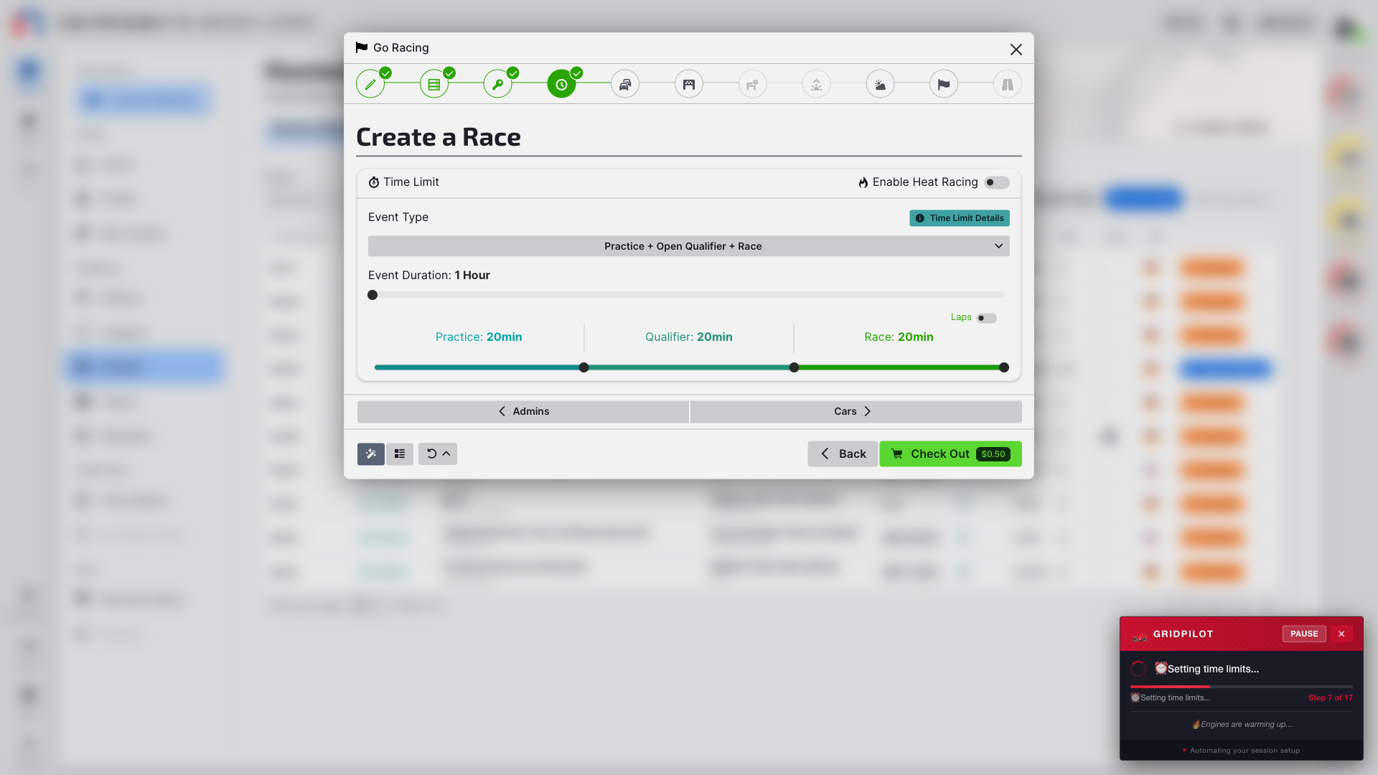Select the flag step icon
Screen dimensions: 1378x775
(x=944, y=85)
